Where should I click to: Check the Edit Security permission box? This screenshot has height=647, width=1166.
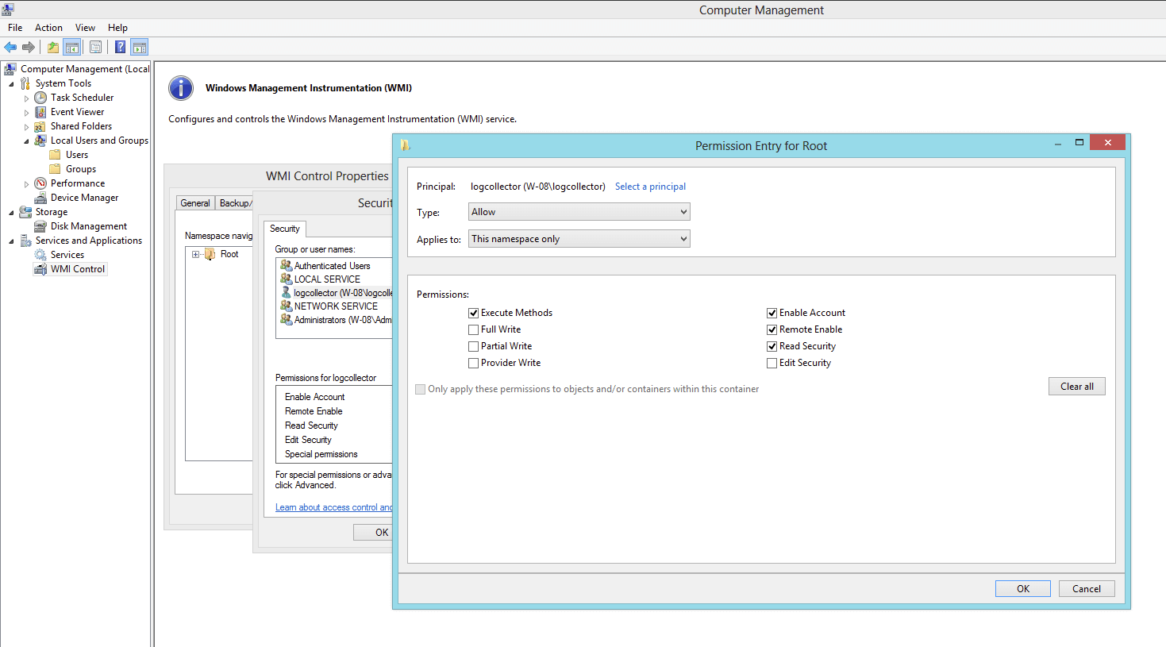point(772,363)
